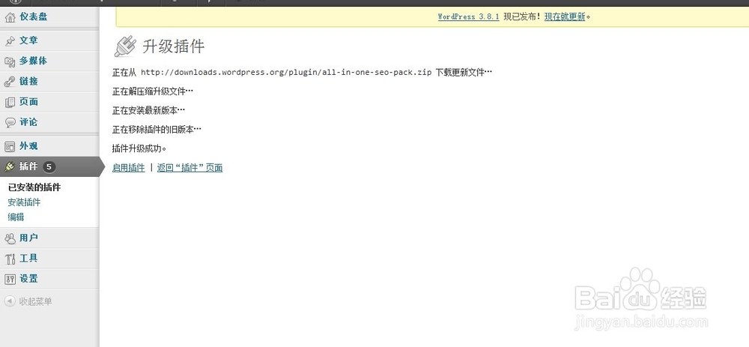The height and width of the screenshot is (347, 749).
Task: Click the Tools (工具) icon
Action: click(x=10, y=259)
